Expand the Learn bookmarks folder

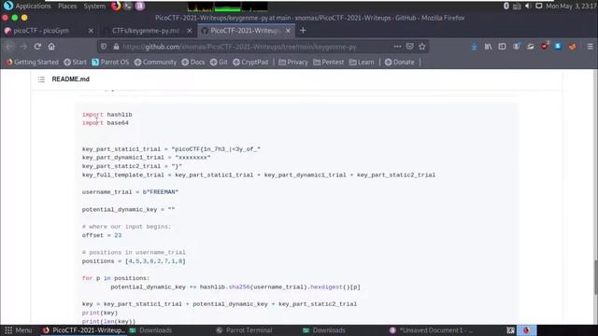(x=362, y=63)
